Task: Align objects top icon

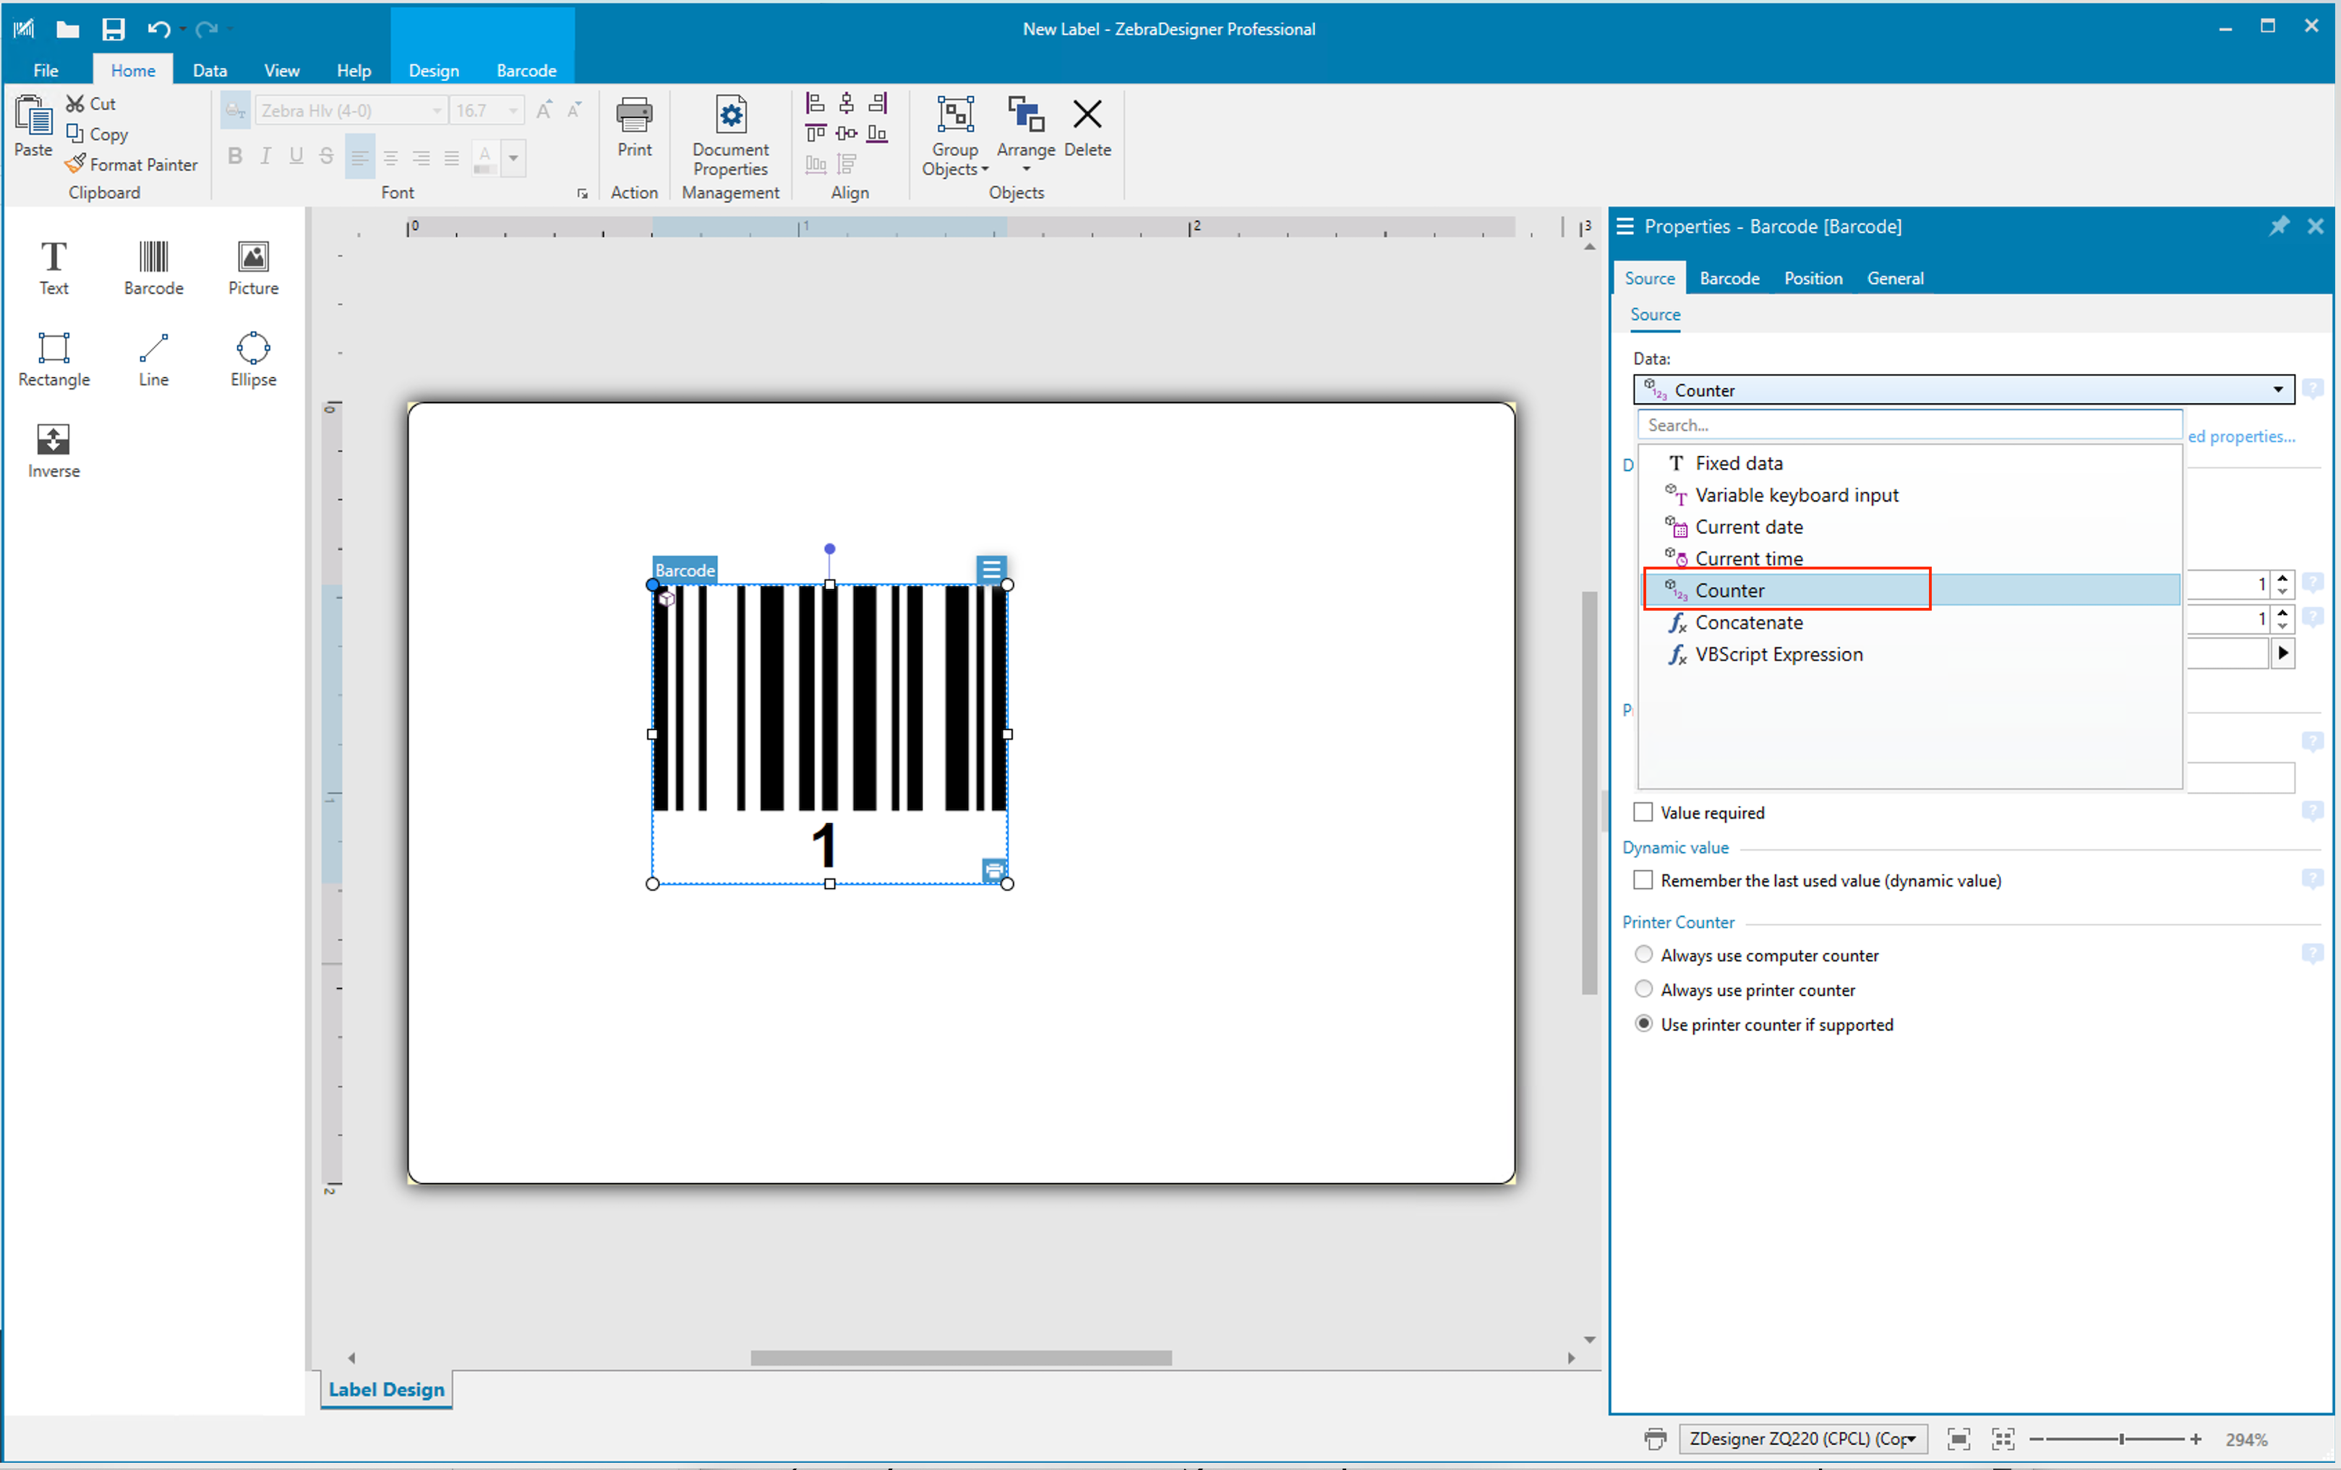Action: [x=816, y=133]
